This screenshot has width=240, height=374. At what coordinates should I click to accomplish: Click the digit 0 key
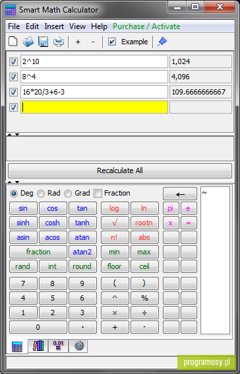point(38,327)
